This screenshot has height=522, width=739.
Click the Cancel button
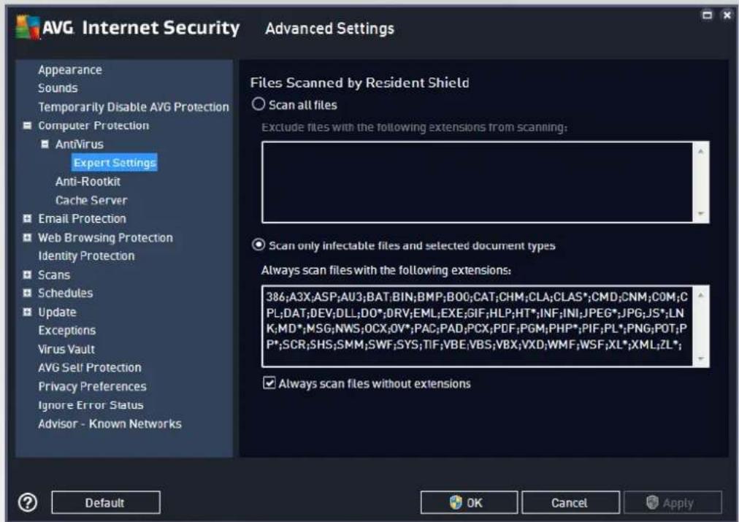[570, 502]
